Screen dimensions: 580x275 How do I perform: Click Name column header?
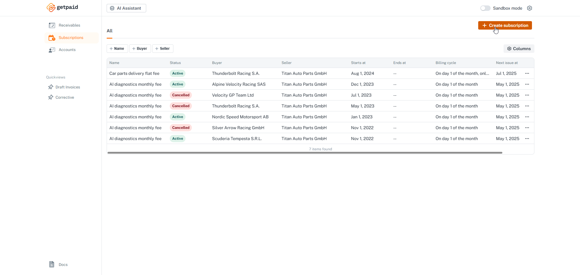[114, 63]
